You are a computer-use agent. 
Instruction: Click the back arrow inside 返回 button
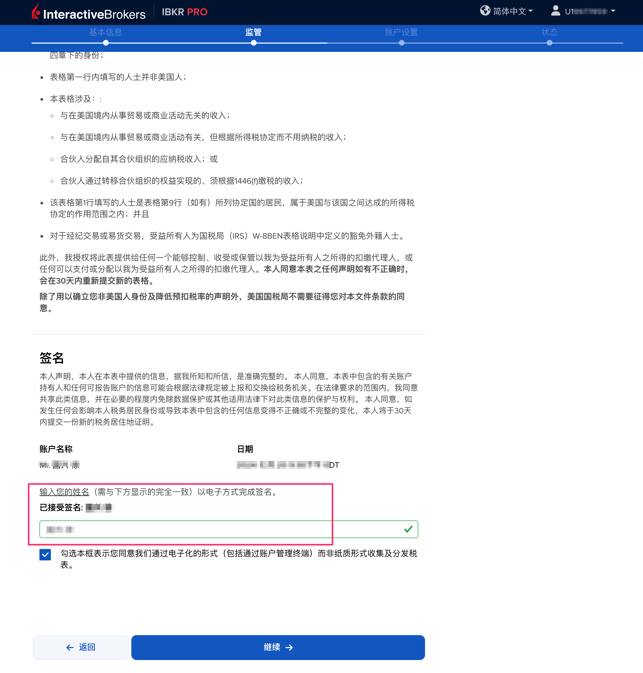click(x=69, y=647)
